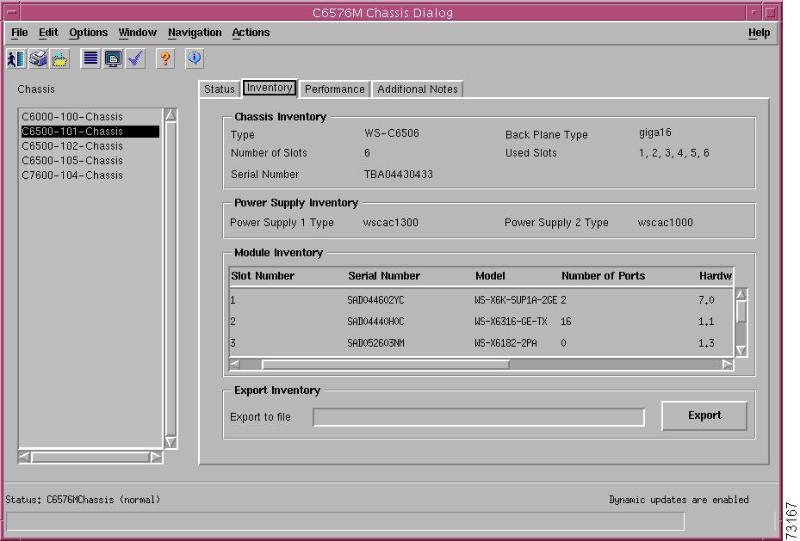Click used slots value 1, 2, 3, 4, 5, 6

click(x=673, y=153)
